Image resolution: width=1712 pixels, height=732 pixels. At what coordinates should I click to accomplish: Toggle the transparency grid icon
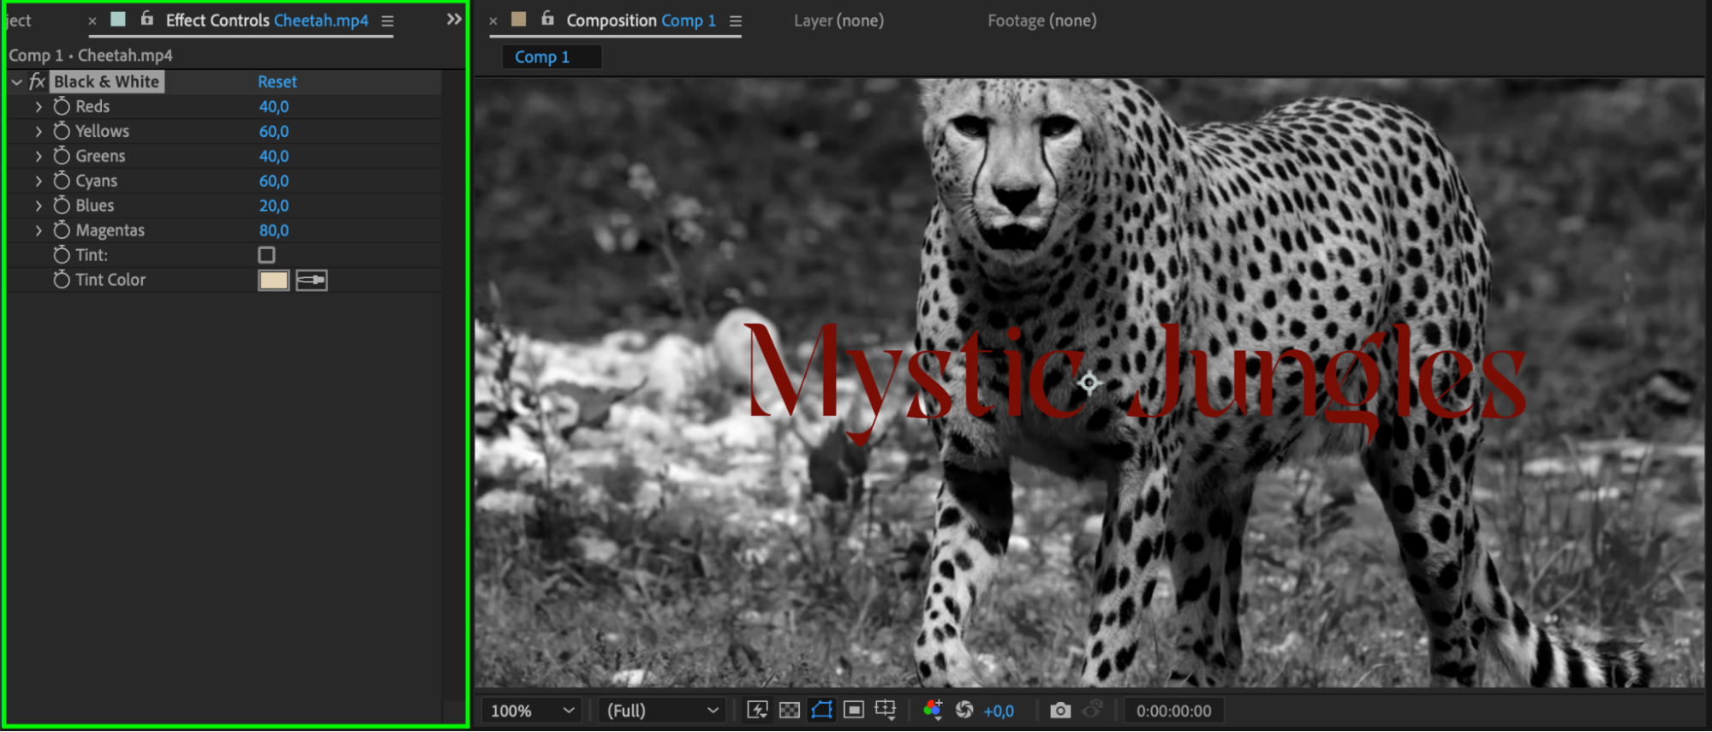pyautogui.click(x=789, y=710)
